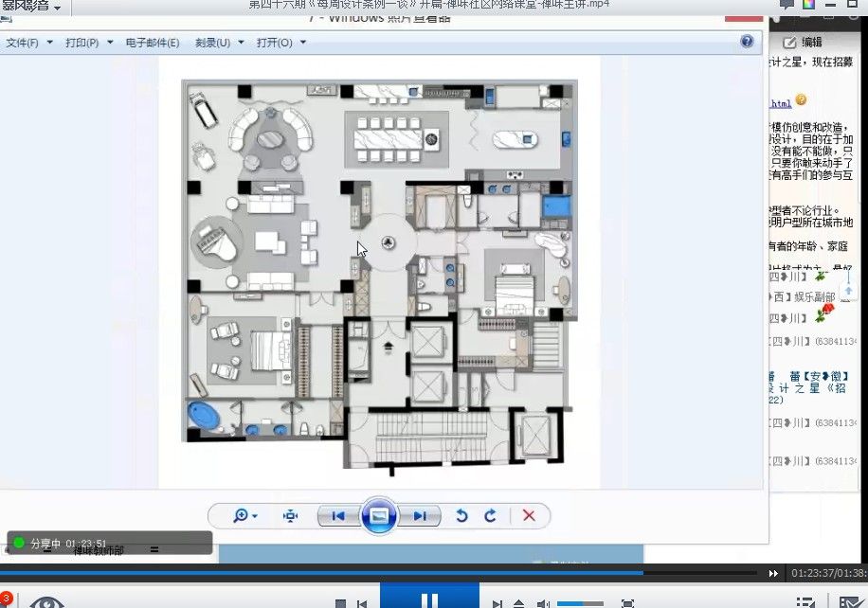Open the colorful skin picker icon
The height and width of the screenshot is (608, 868).
[x=808, y=5]
